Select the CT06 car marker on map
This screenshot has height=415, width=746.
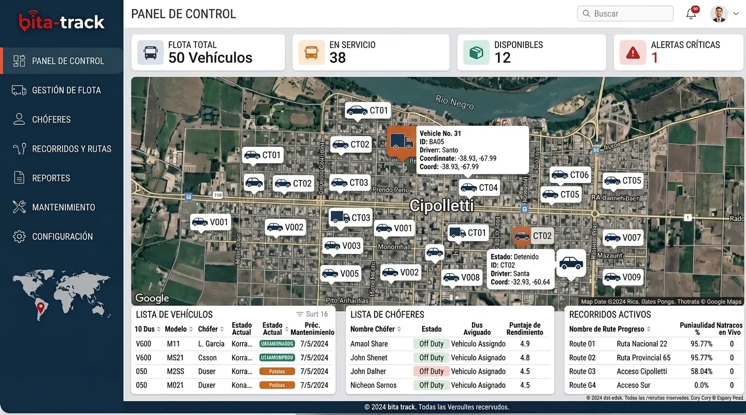(x=570, y=175)
